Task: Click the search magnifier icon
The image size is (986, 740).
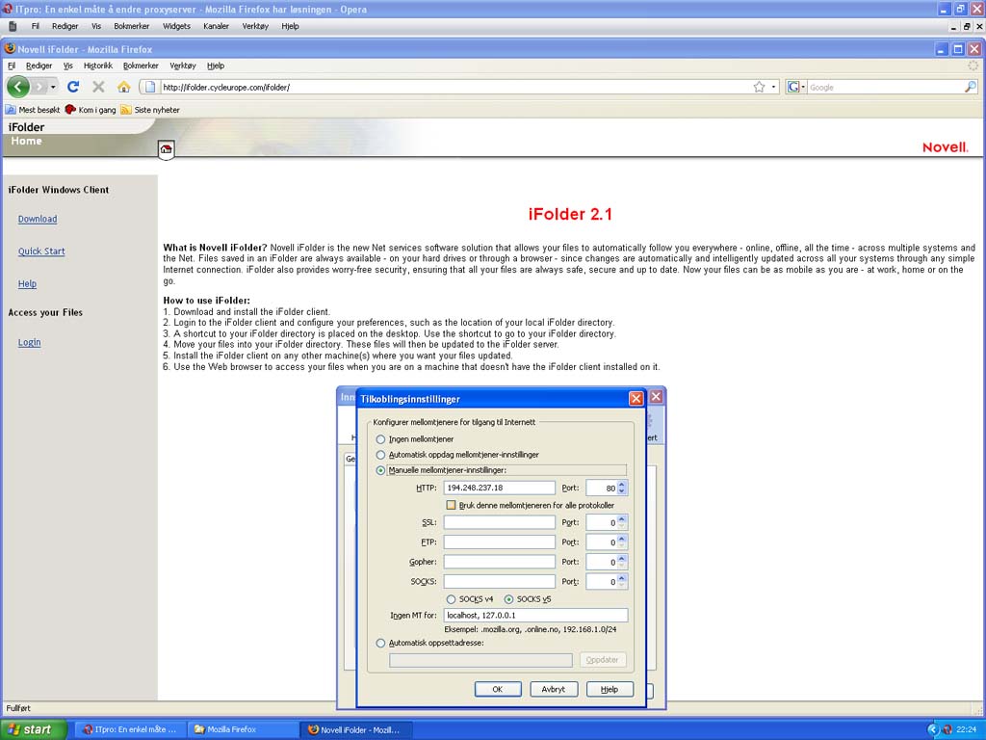Action: pyautogui.click(x=971, y=87)
